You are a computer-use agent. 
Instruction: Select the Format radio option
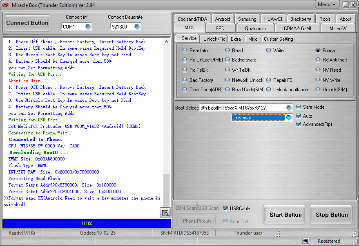coord(318,51)
